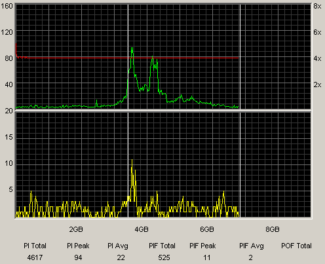The height and width of the screenshot is (264, 325).
Task: Click the PIF Total label
Action: pos(162,246)
